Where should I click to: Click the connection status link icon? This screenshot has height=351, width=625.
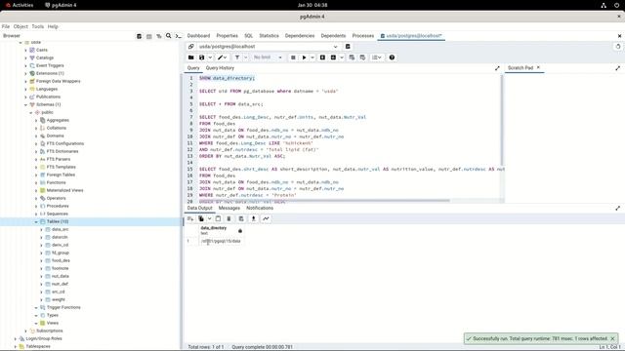click(191, 47)
